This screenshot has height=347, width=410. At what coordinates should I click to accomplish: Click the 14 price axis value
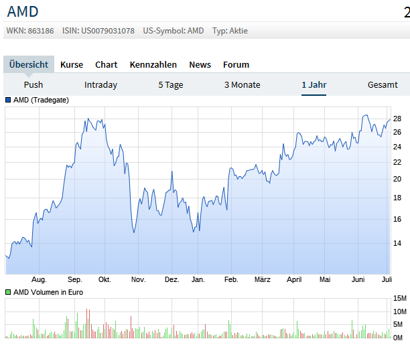397,243
